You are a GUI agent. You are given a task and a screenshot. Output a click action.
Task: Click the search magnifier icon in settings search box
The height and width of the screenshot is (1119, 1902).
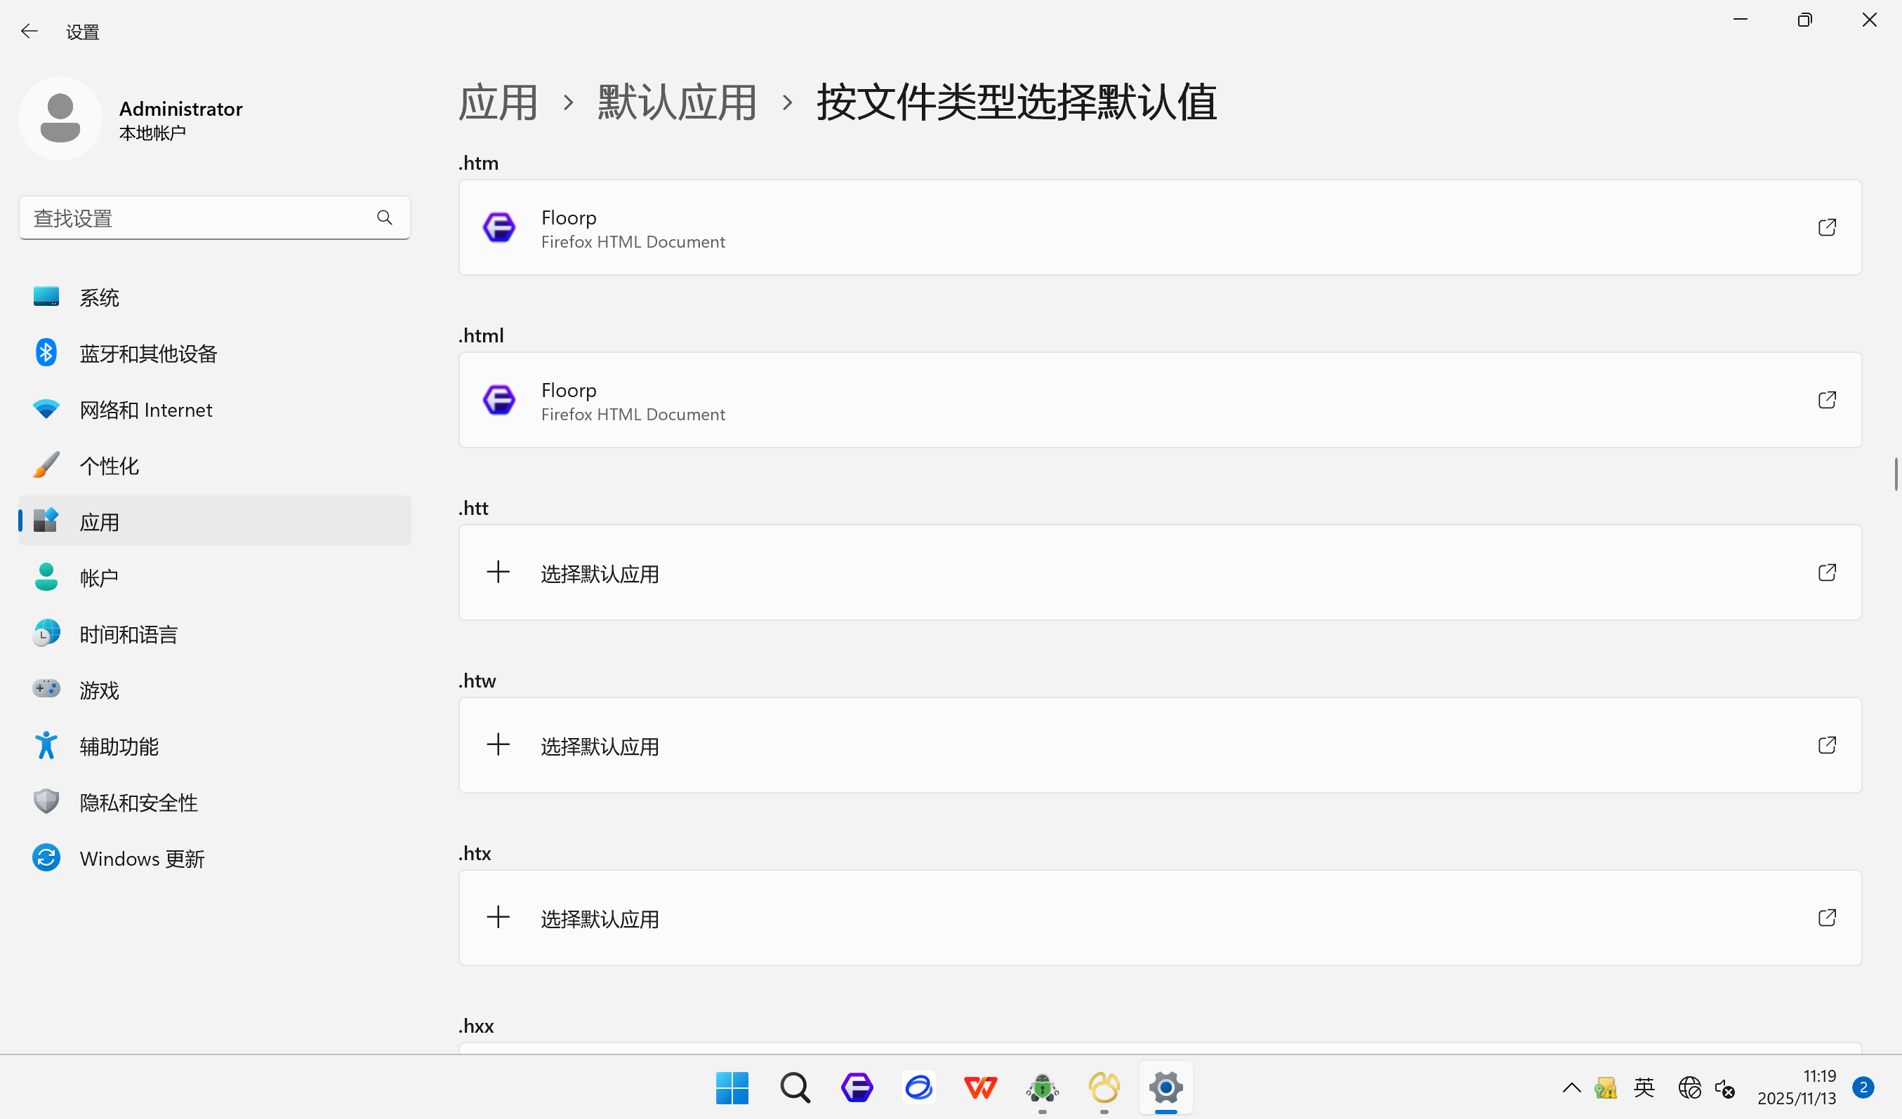coord(384,218)
